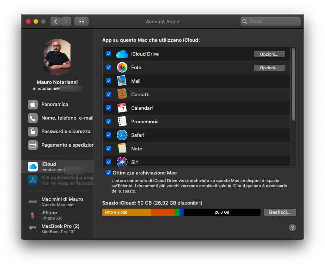Toggle the Note checkbox
This screenshot has height=267, width=325.
[109, 149]
